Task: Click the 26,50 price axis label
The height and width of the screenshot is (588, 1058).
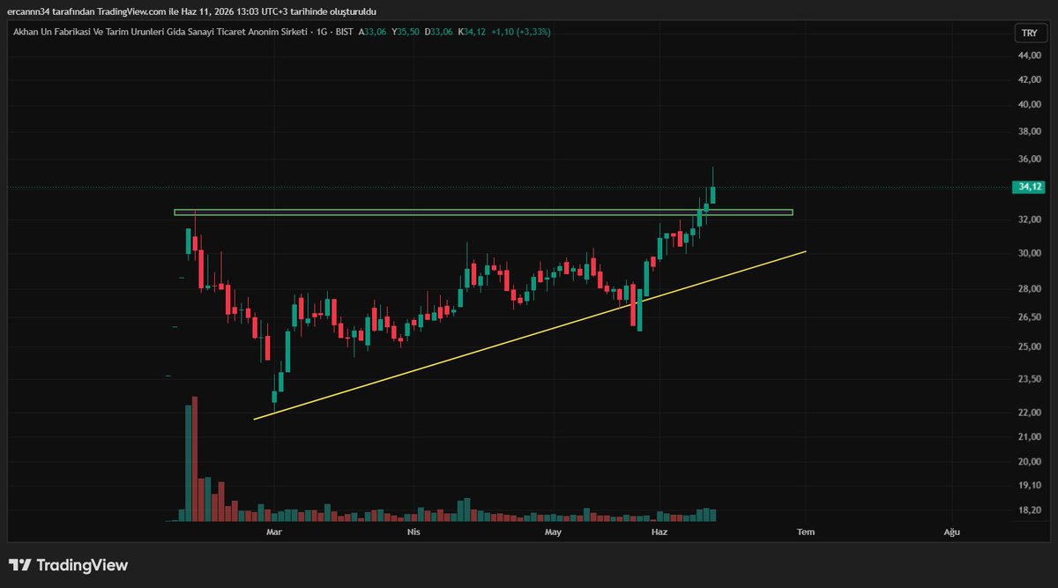Action: tap(1030, 317)
